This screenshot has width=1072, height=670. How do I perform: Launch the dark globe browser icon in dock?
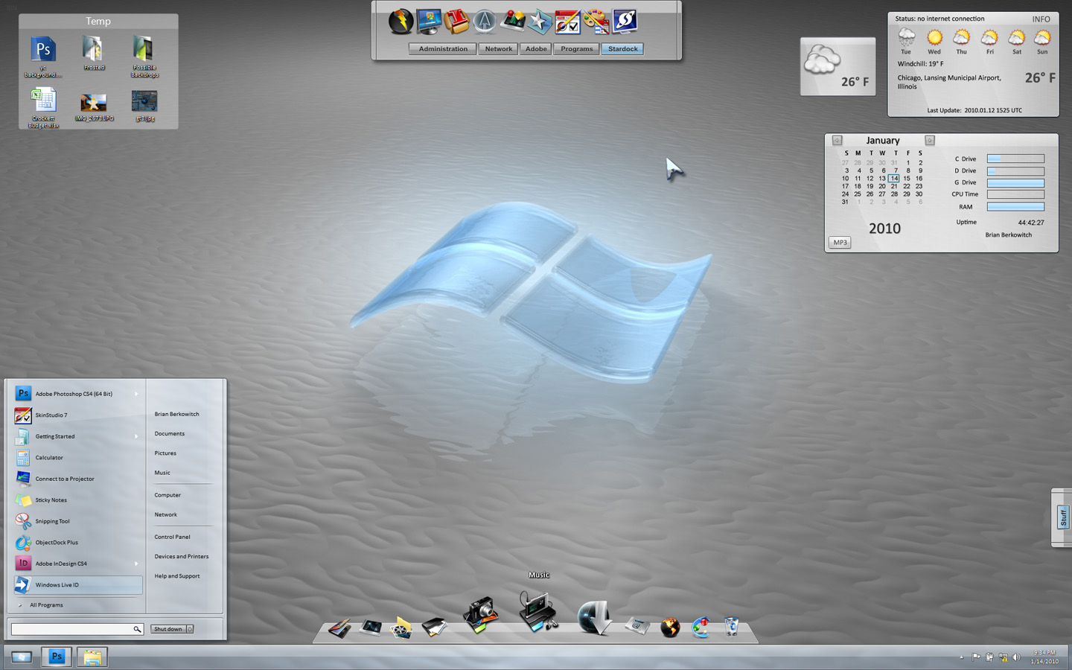670,628
